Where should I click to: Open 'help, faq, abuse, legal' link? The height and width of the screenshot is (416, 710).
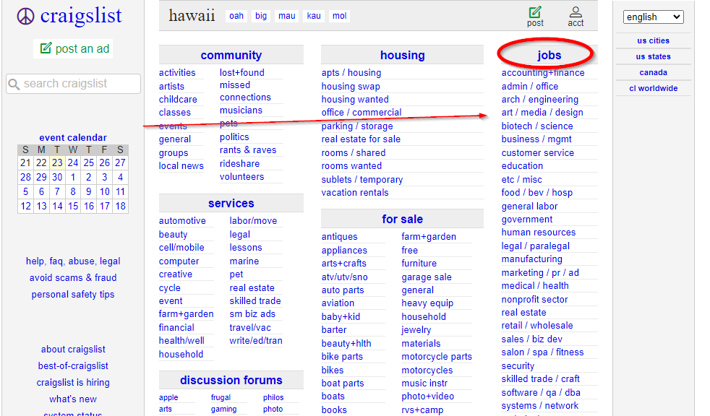pyautogui.click(x=73, y=261)
